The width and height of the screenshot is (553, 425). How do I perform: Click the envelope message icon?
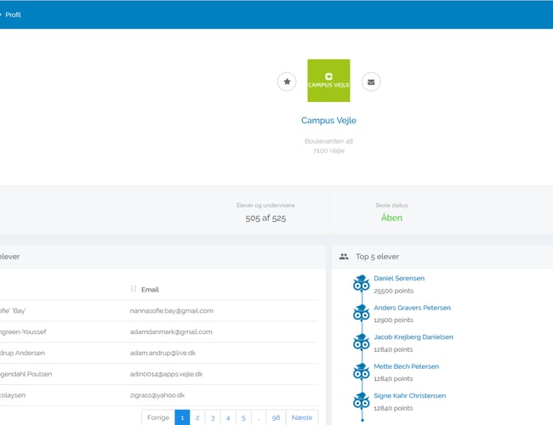pyautogui.click(x=371, y=82)
